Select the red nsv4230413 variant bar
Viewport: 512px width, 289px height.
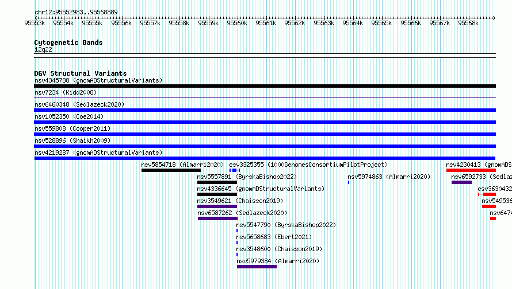tap(471, 170)
